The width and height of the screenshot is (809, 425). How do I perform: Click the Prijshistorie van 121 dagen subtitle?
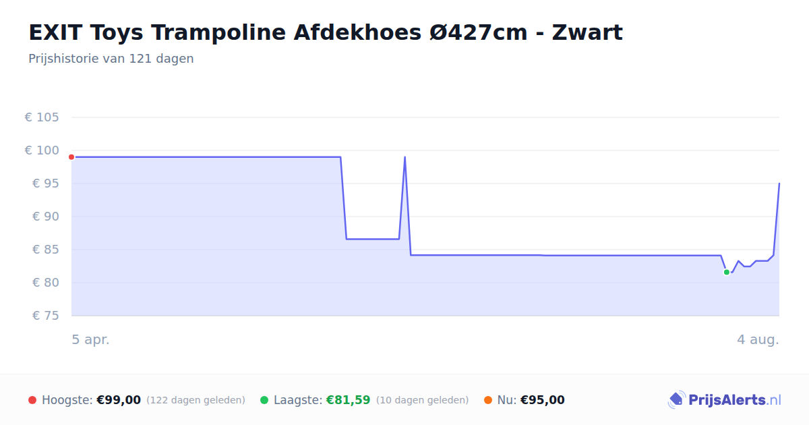[111, 59]
